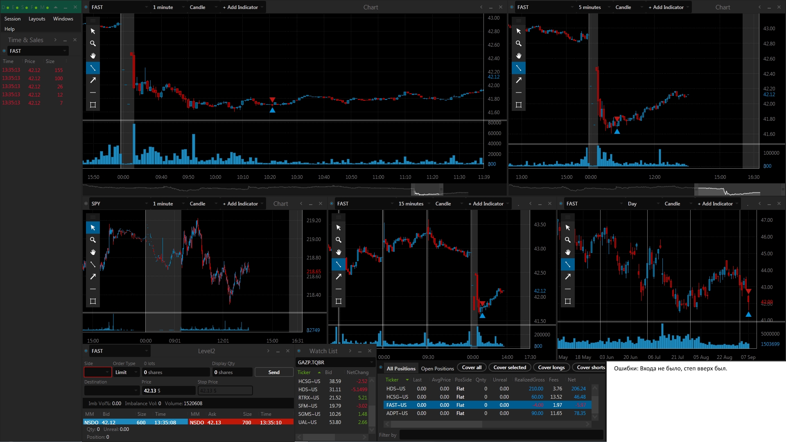Open Destination dropdown in Level2 panel
Image resolution: width=786 pixels, height=442 pixels.
point(112,391)
